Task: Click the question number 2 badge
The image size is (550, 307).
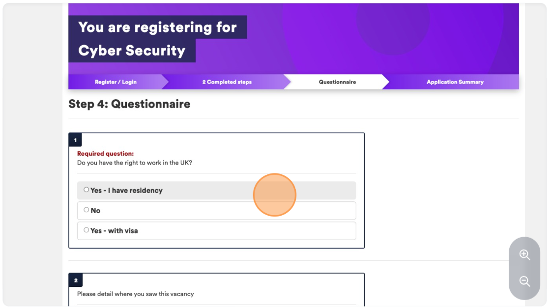Action: pyautogui.click(x=76, y=280)
